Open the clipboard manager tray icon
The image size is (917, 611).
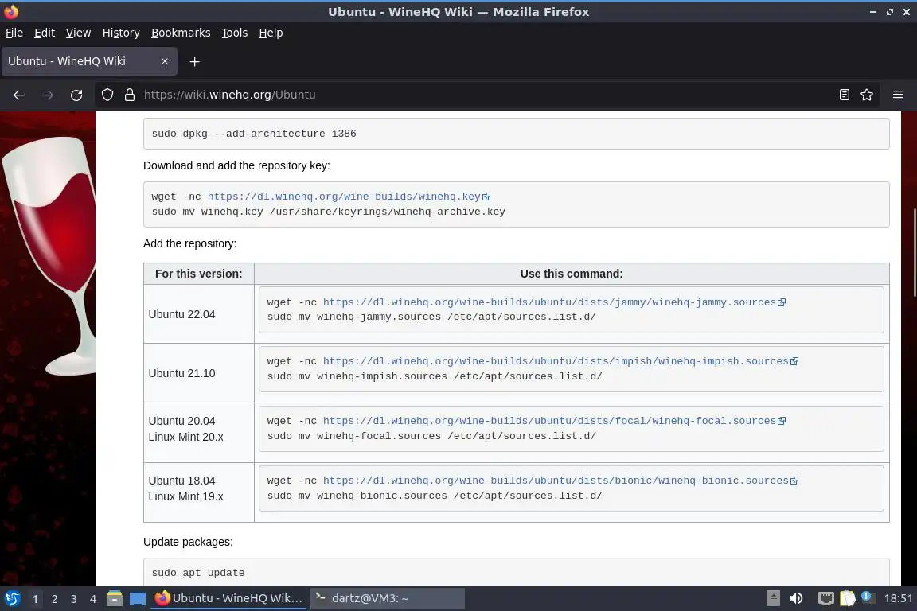click(x=848, y=598)
